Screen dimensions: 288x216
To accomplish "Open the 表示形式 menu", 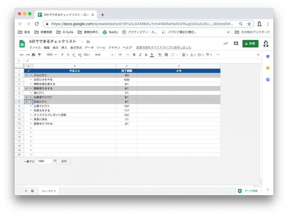I will click(76, 48).
